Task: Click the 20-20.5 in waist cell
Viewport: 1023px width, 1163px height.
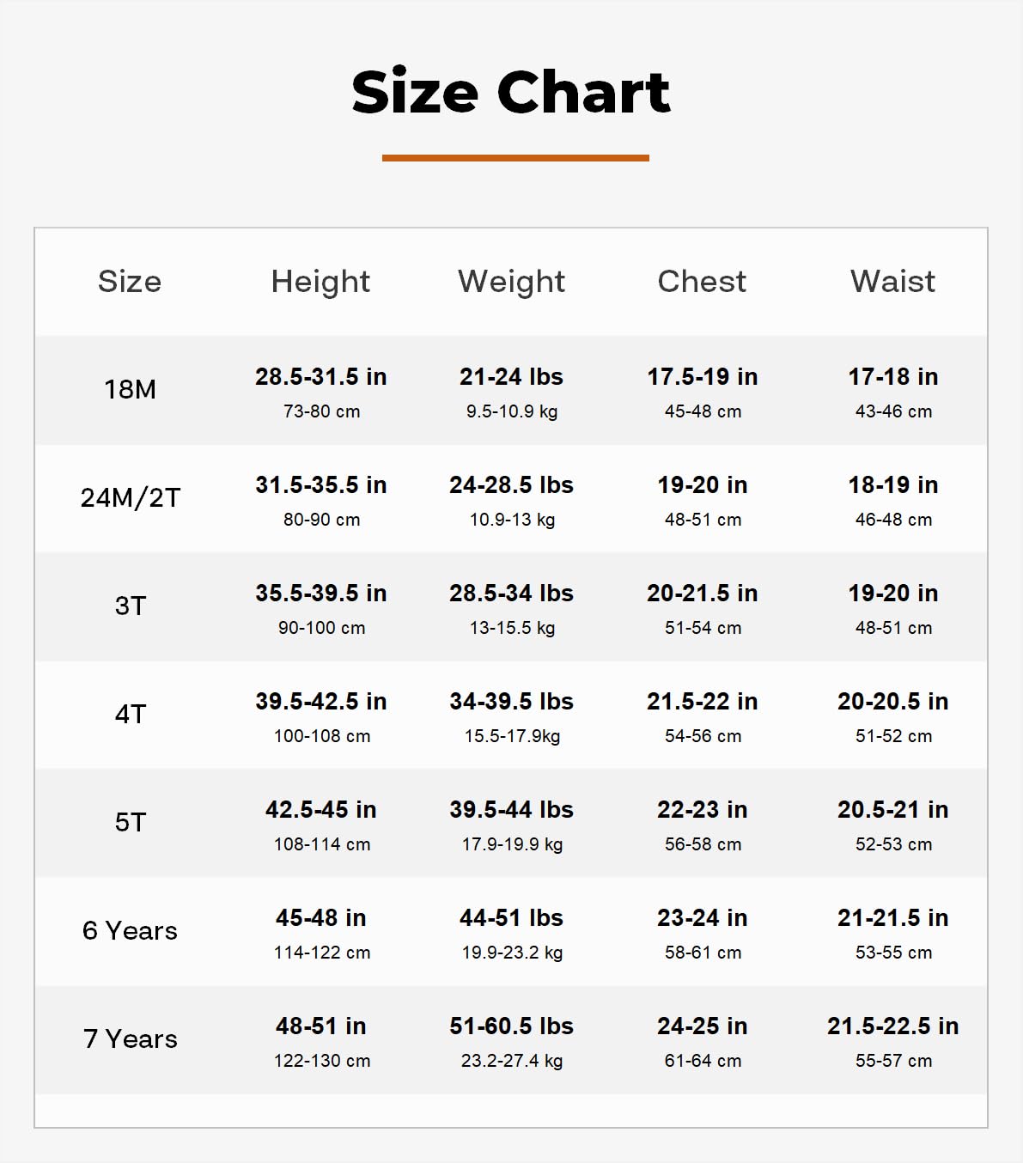Action: pos(893,702)
